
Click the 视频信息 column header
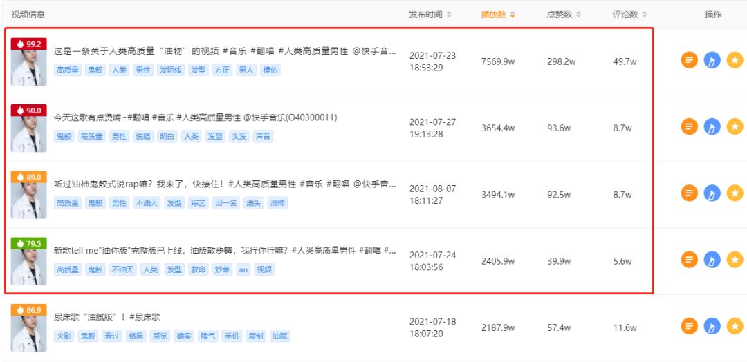28,15
